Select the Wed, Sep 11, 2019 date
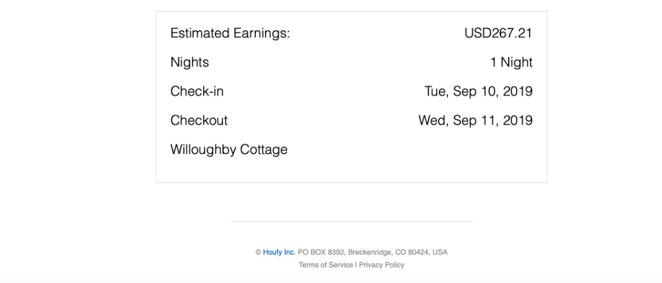Viewport: 662px width, 283px height. click(475, 121)
